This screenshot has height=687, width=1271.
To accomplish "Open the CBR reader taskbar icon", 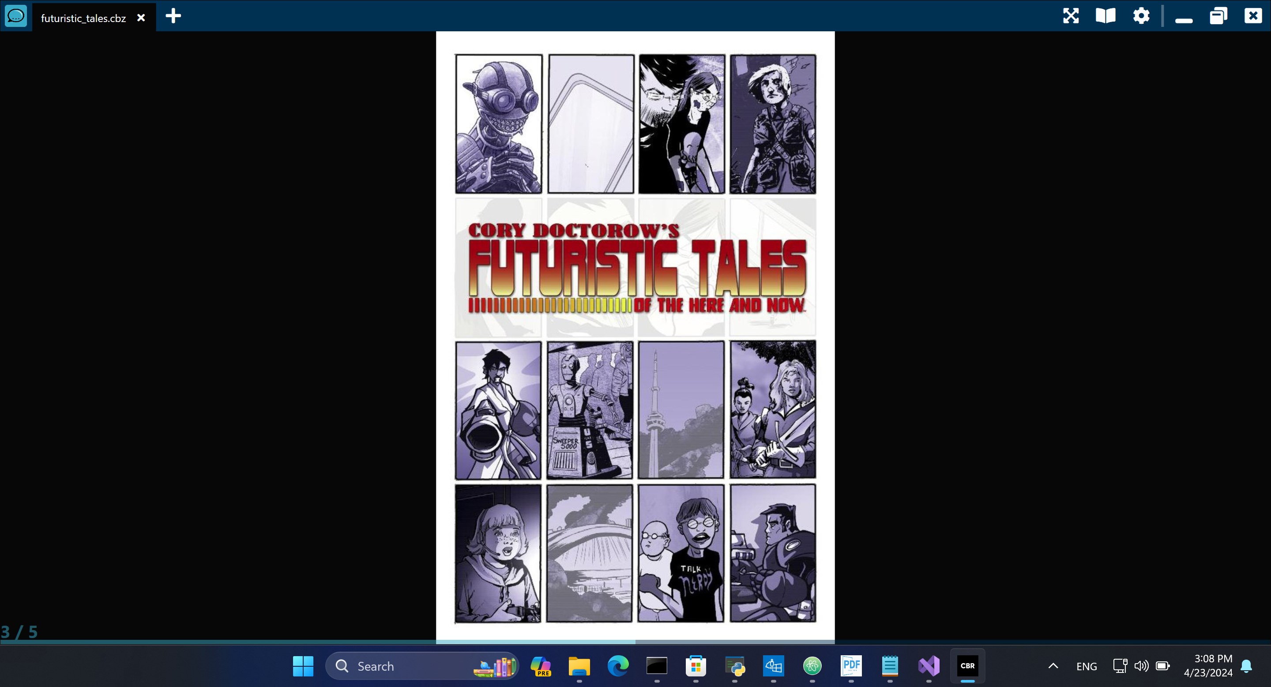I will pos(967,666).
